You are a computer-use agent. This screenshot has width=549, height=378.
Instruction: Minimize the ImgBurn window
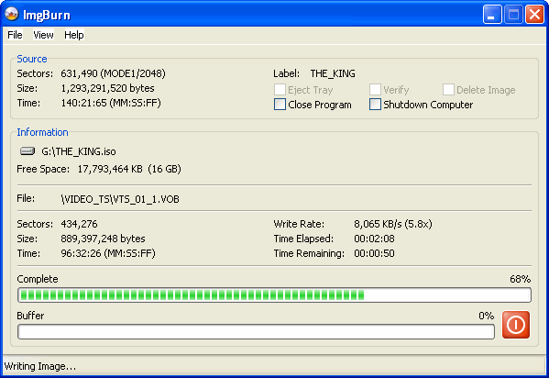pyautogui.click(x=492, y=15)
